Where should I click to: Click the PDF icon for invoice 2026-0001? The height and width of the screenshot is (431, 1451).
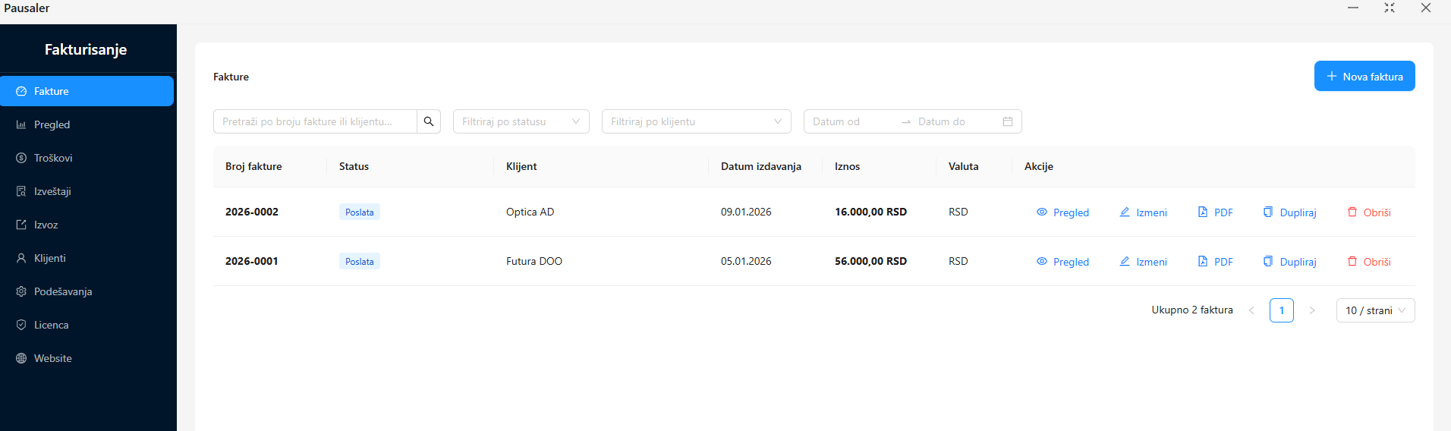tap(1203, 262)
